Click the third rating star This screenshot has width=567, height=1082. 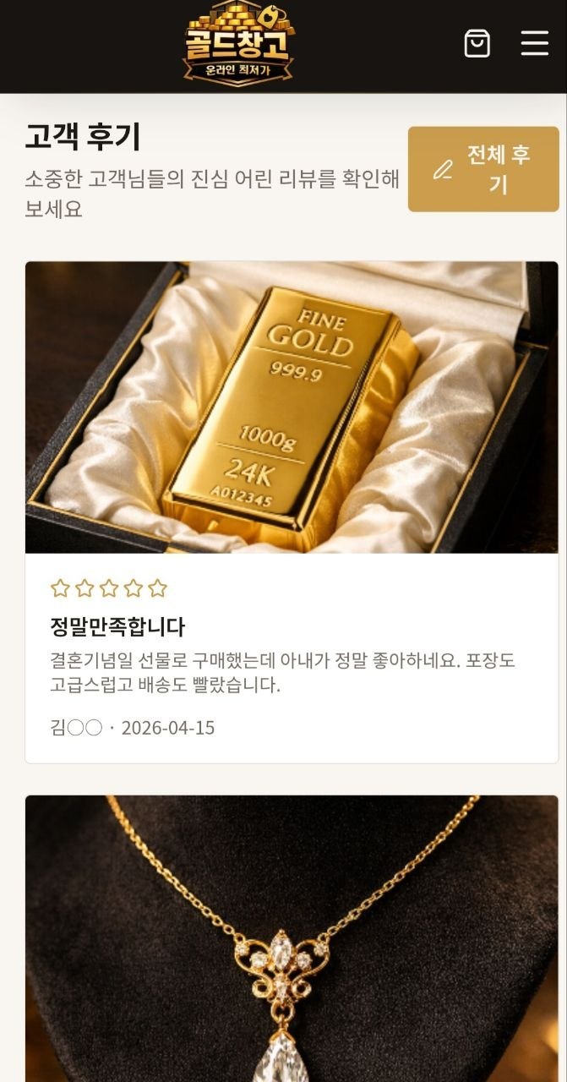click(109, 588)
